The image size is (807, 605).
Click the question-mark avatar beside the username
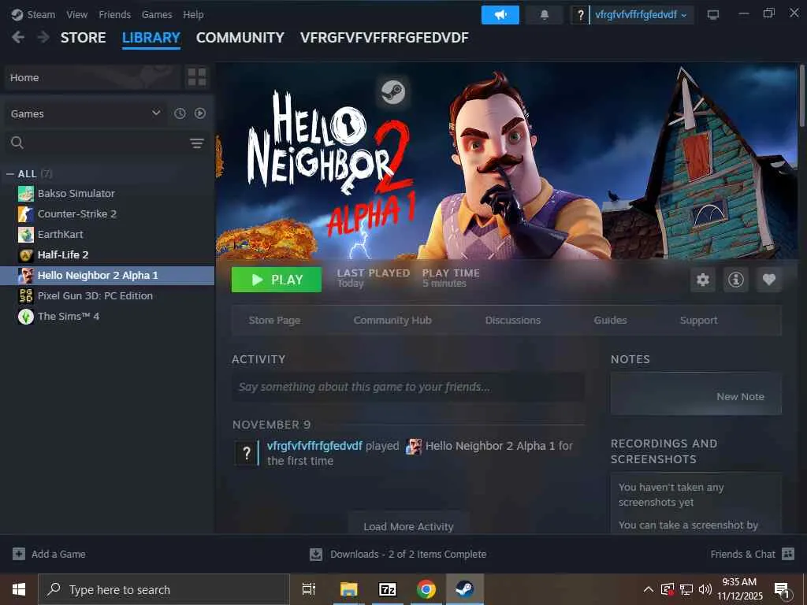click(580, 15)
